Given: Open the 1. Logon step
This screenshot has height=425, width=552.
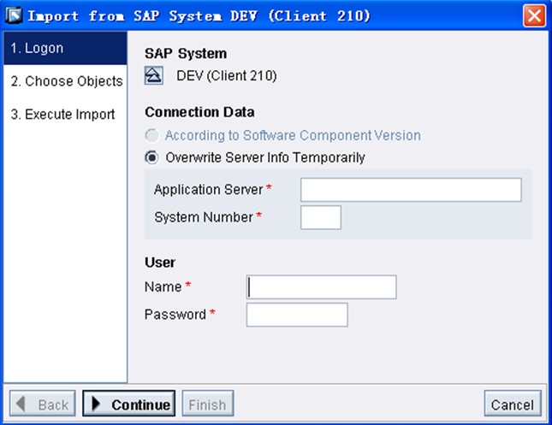Looking at the screenshot, I should point(66,48).
